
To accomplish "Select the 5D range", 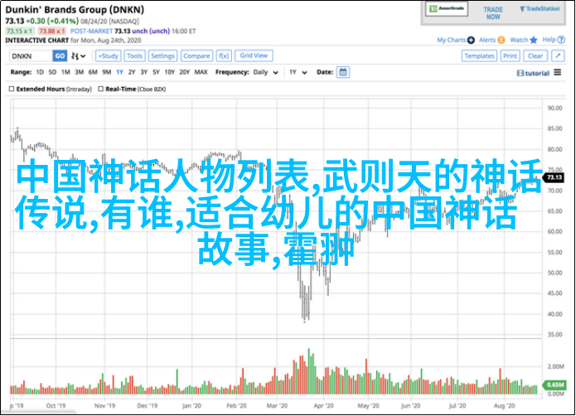I will tap(52, 72).
